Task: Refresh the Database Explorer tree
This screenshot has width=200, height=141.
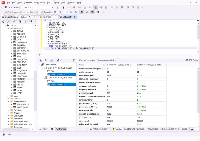Action: coord(3,22)
